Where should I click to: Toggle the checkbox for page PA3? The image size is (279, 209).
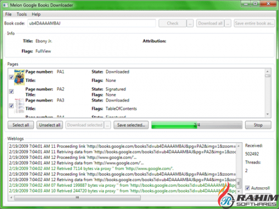point(11,106)
